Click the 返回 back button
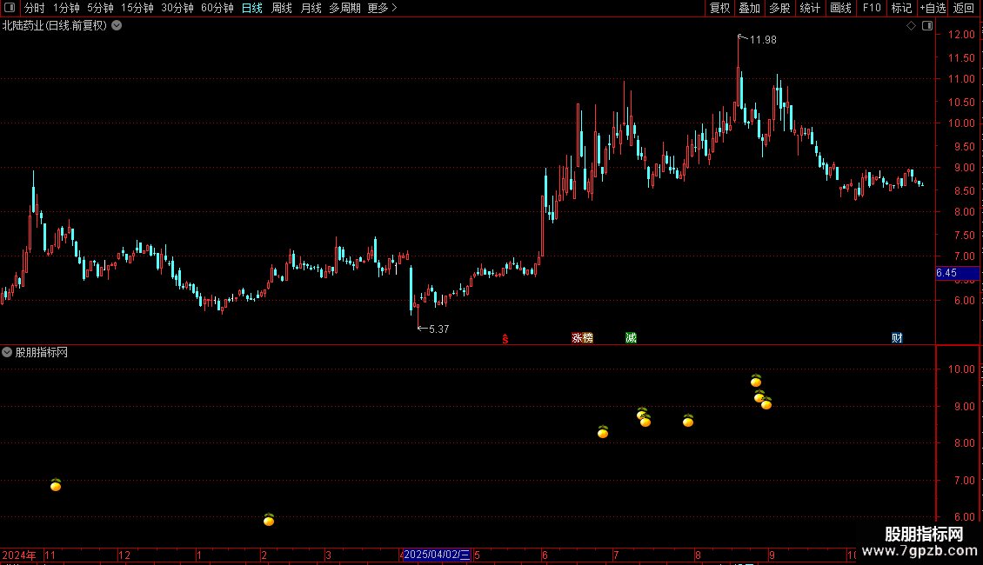The height and width of the screenshot is (565, 983). pyautogui.click(x=964, y=8)
